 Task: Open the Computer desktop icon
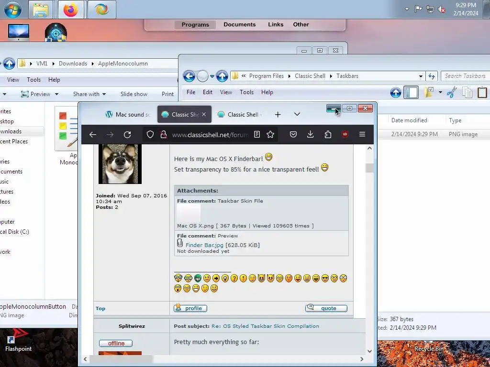tap(19, 32)
